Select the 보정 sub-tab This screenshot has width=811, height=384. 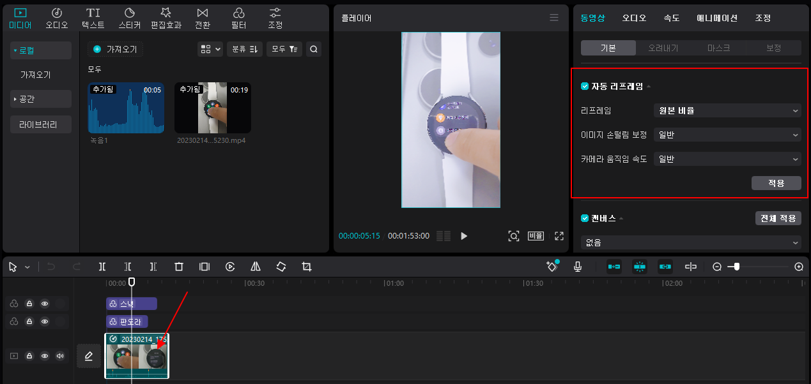click(x=774, y=48)
